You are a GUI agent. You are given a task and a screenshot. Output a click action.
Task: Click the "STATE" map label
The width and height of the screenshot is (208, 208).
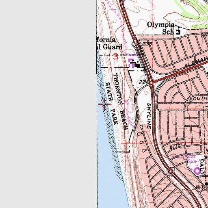pos(109,91)
